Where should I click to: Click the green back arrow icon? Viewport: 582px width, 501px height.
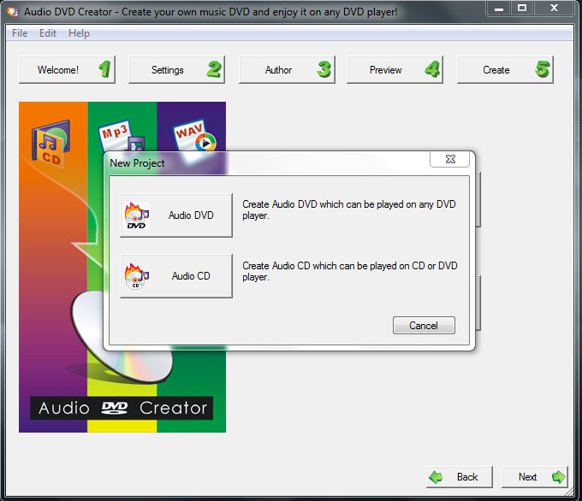click(x=436, y=477)
